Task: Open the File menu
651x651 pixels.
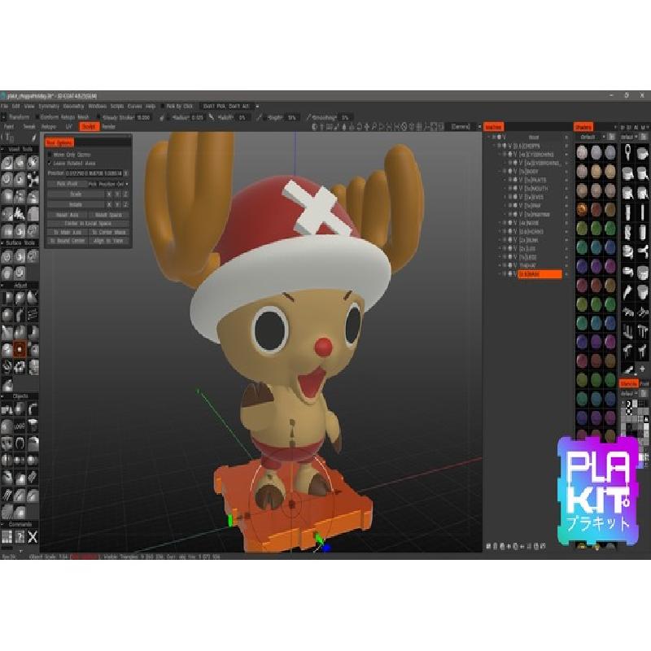Action: (4, 107)
